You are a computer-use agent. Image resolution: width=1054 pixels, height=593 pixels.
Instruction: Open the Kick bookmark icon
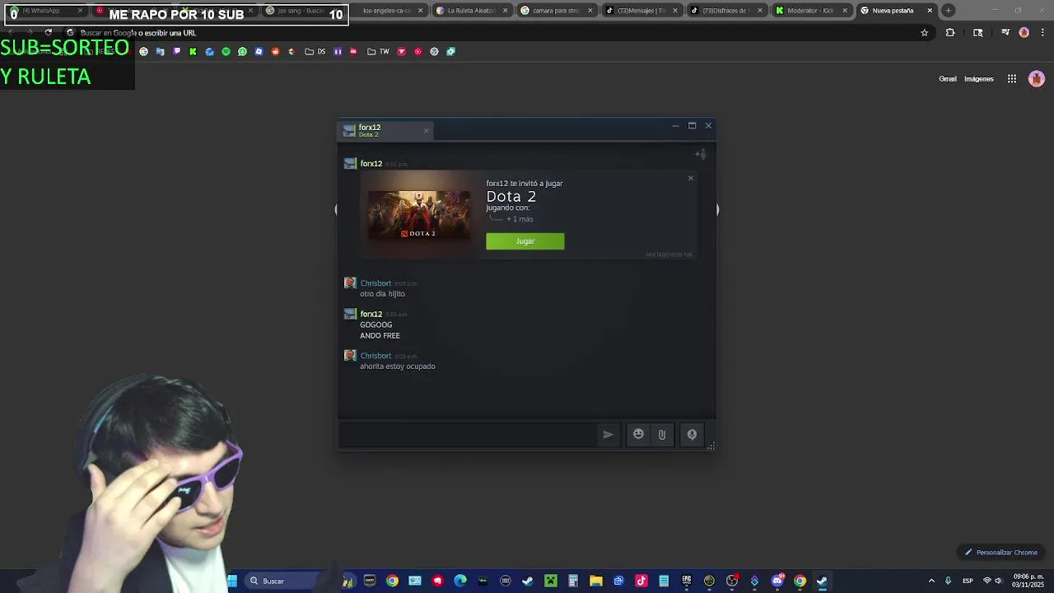(x=193, y=52)
